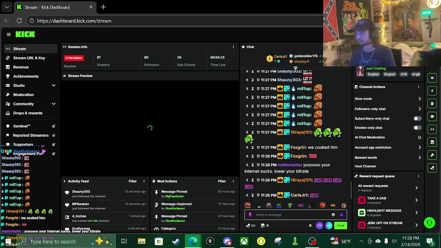The image size is (441, 248).
Task: Click Shauny303 follow entry in Activity Feed
Action: [x=105, y=194]
